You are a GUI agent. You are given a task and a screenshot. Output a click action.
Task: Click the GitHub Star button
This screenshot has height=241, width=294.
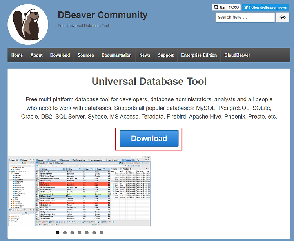coord(220,7)
